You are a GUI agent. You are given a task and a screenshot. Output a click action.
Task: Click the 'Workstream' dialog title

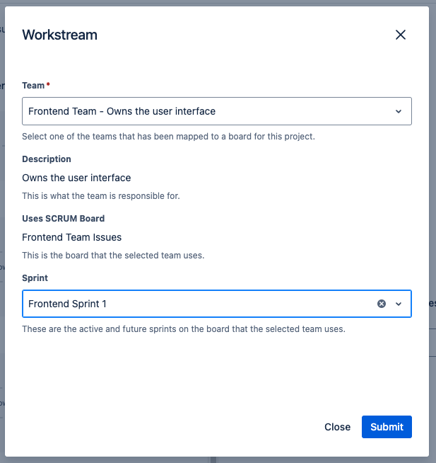point(59,35)
